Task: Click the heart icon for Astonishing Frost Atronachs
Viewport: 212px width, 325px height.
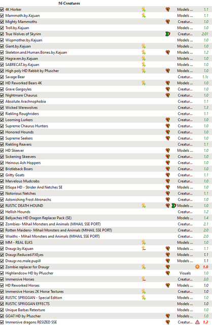Action: [168, 200]
